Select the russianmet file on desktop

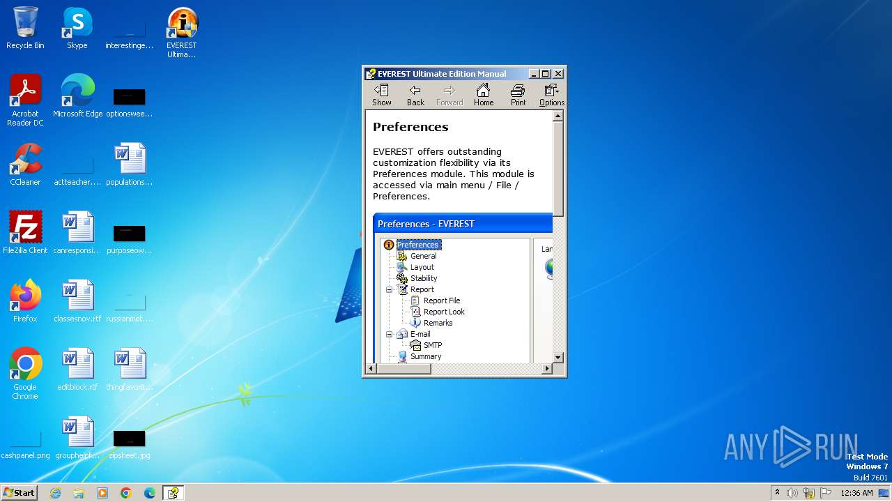click(x=130, y=307)
